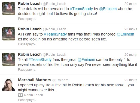Expand the first tweet via Развернуть
Screen dimensions: 140x103
(27, 19)
